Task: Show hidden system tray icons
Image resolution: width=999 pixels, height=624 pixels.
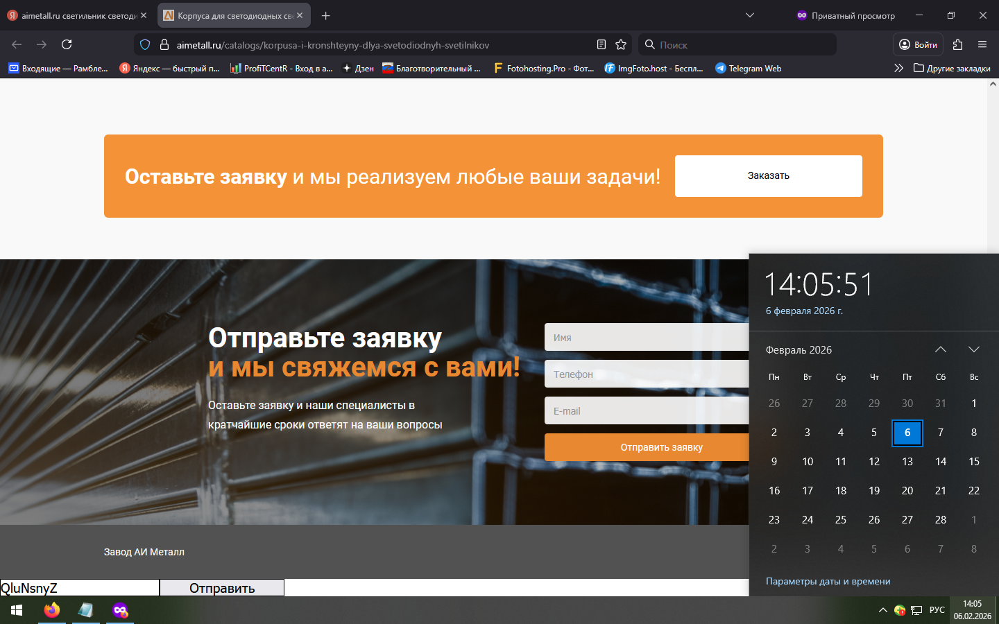Action: pos(882,610)
